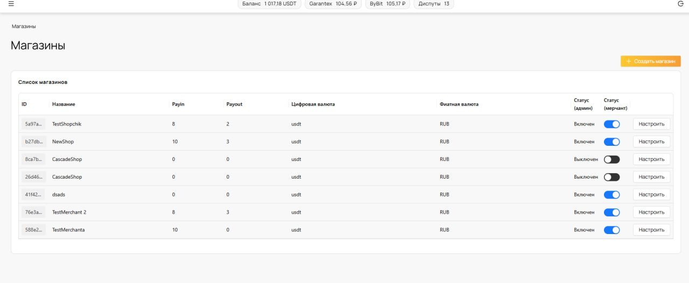Turn on merchant toggle for 26d46 CascadeShop
This screenshot has height=283, width=689.
(x=611, y=177)
